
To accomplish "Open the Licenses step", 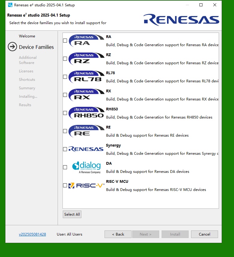I will tap(26, 71).
